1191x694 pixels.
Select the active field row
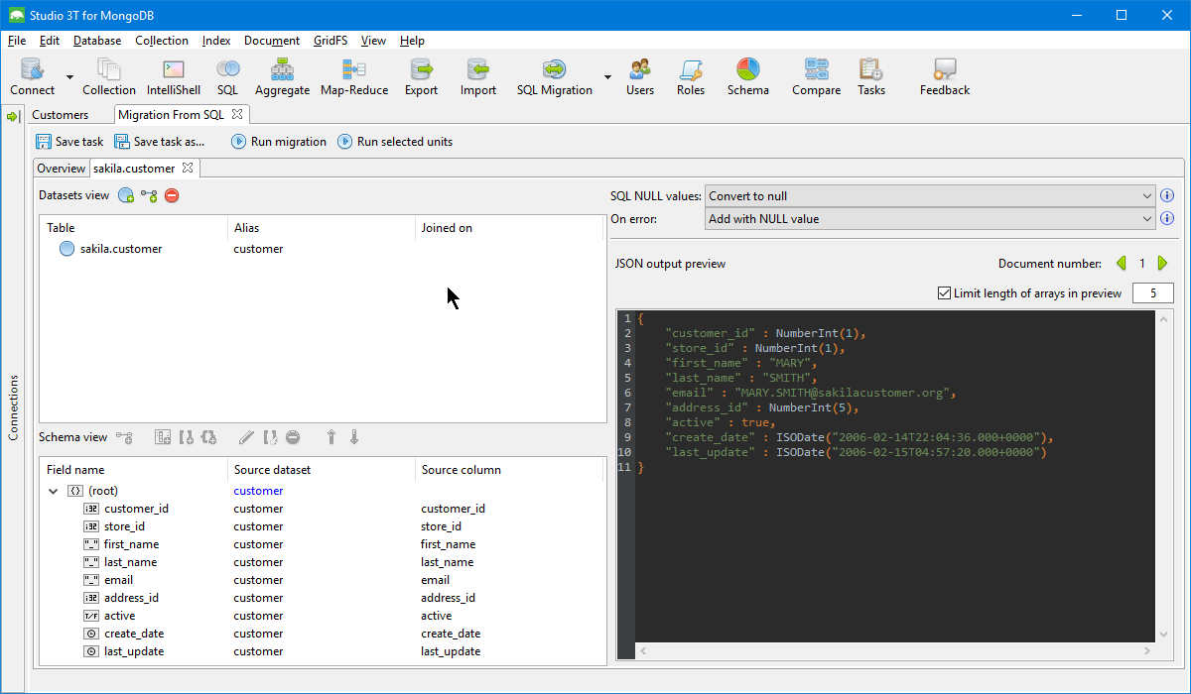pyautogui.click(x=323, y=616)
